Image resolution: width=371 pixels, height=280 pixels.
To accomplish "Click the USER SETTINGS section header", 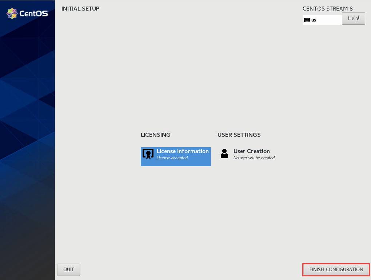I will tap(239, 135).
